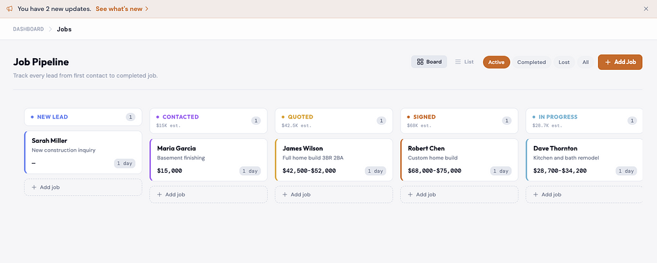This screenshot has height=263, width=657.
Task: Open Maria Garcia basement finishing card
Action: pyautogui.click(x=208, y=159)
